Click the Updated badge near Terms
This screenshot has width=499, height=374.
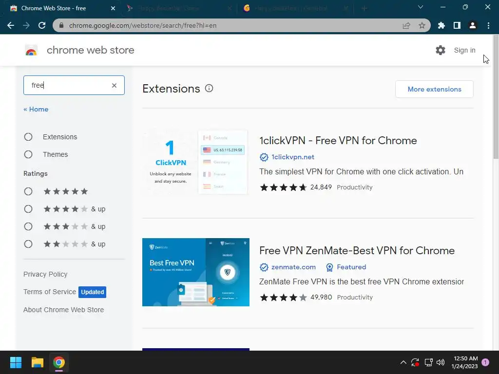pos(92,292)
